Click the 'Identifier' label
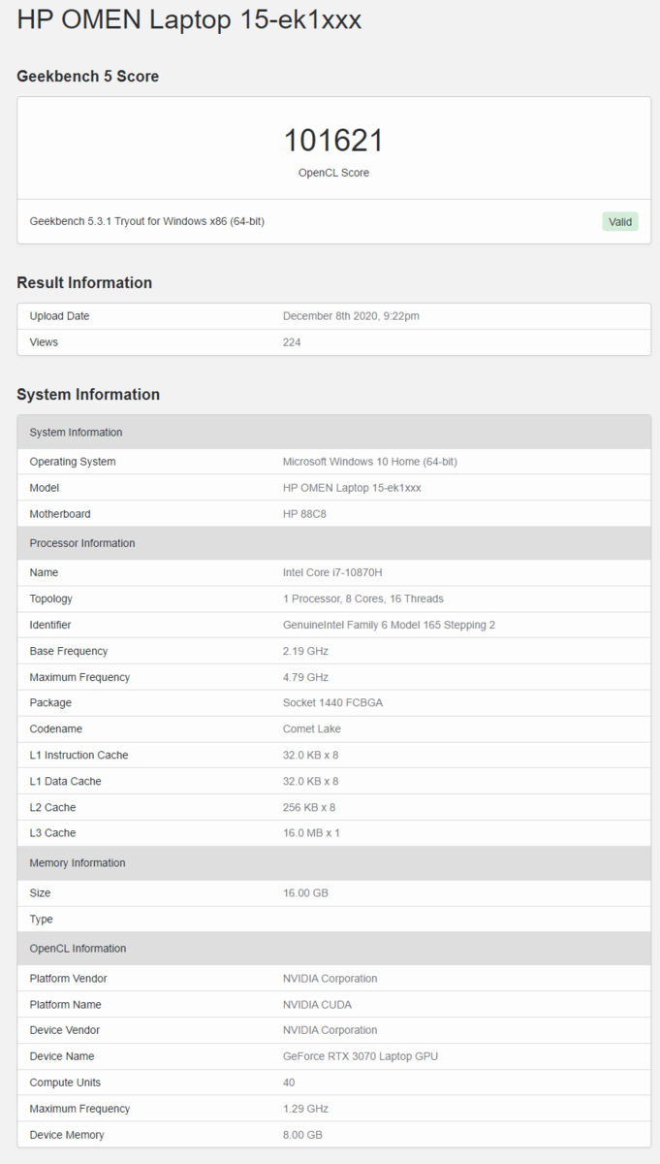 point(50,625)
